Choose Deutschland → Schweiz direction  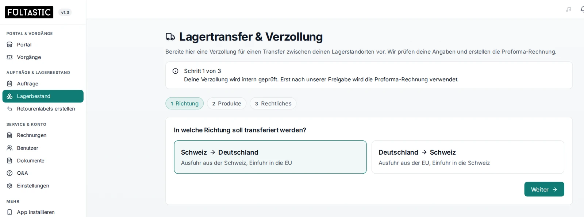[x=468, y=157]
